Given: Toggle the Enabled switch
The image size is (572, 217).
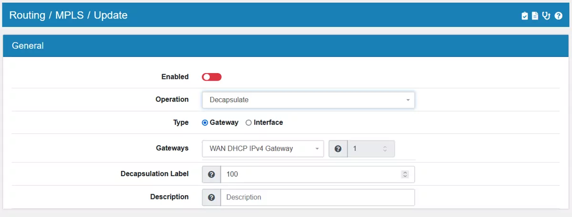Looking at the screenshot, I should [212, 77].
